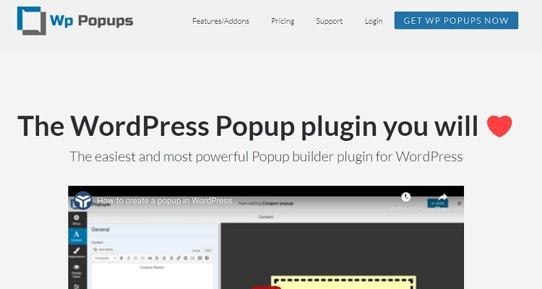Screen dimensions: 542x289
Task: Open the video title How to create a popup in WordPress
Action: [x=165, y=201]
